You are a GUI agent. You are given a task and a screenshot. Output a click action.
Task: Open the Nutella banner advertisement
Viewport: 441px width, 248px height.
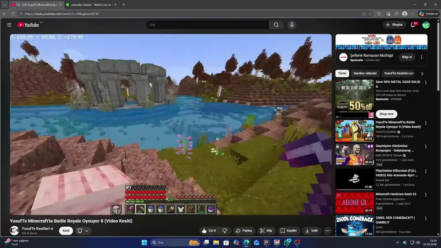[x=381, y=42]
